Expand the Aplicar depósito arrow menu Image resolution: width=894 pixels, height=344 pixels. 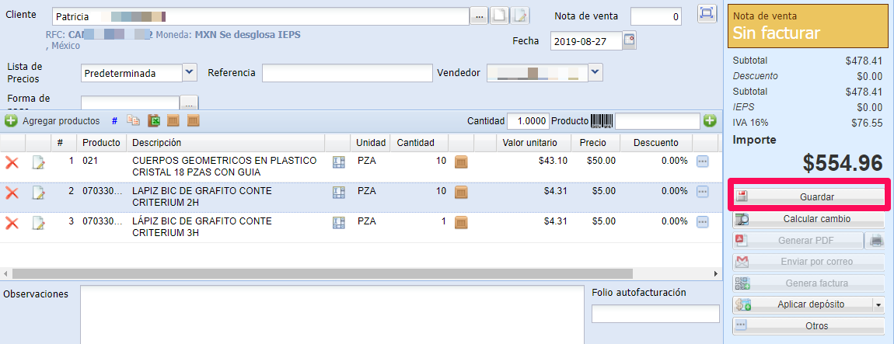pos(878,304)
